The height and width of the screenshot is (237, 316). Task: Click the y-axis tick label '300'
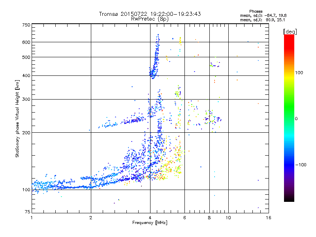tap(26, 99)
